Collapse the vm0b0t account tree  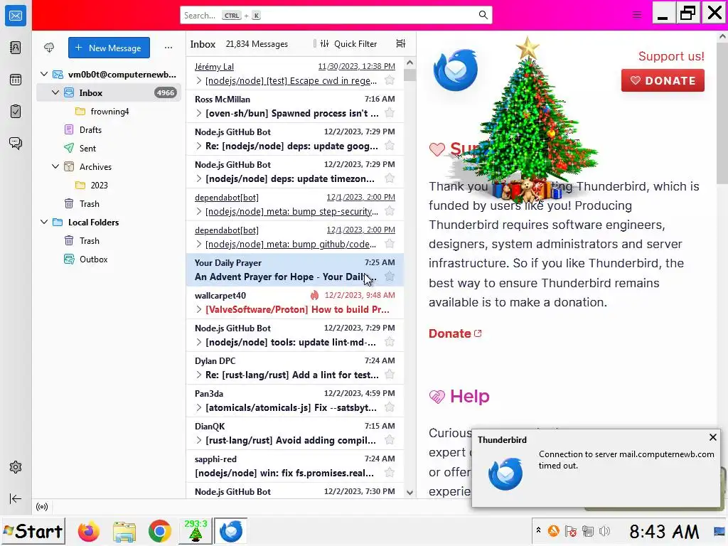pyautogui.click(x=44, y=74)
